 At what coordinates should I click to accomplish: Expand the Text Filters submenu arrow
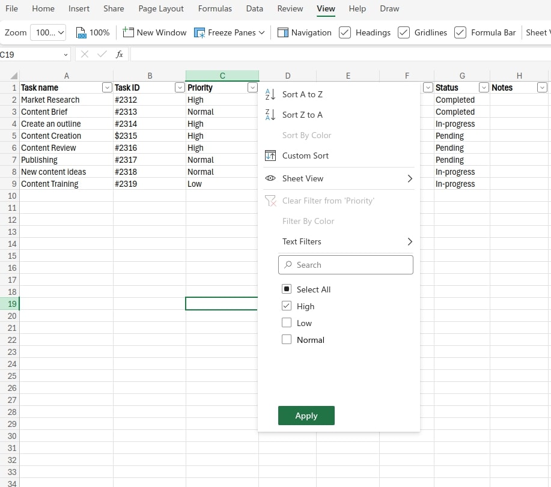(410, 241)
